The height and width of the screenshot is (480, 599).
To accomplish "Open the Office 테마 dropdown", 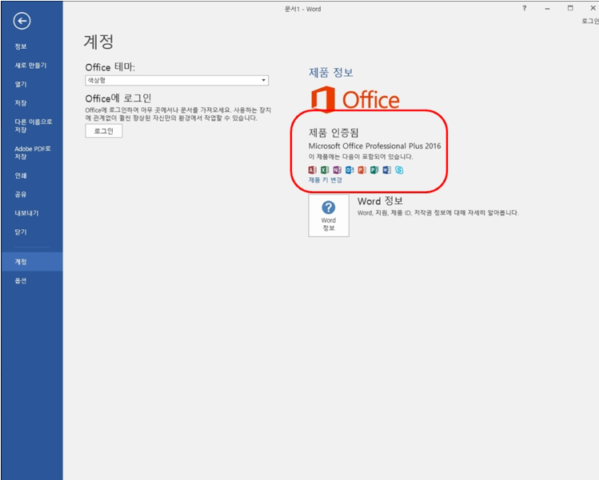I will click(x=177, y=81).
